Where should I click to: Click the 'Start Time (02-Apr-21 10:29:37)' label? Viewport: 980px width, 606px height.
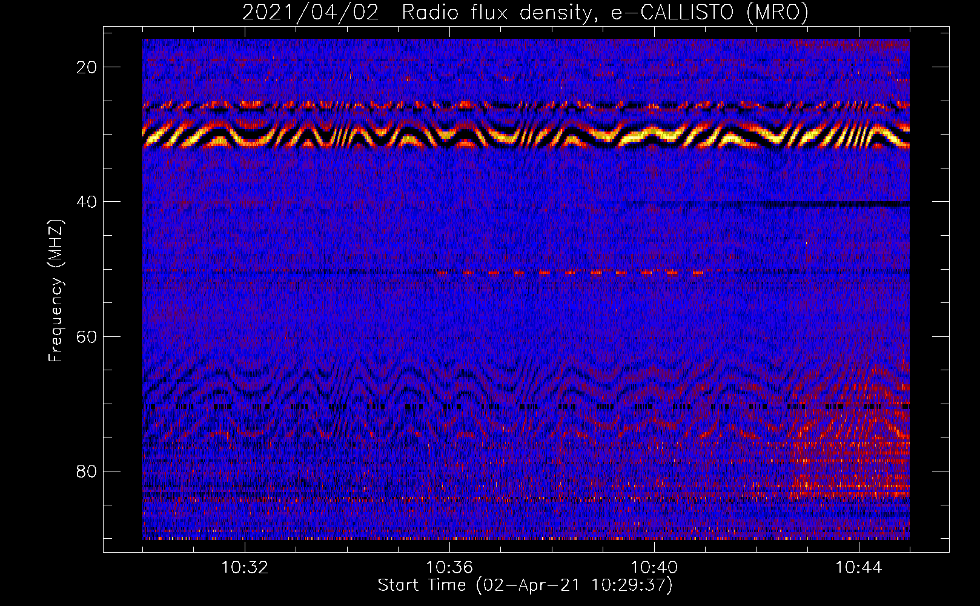525,585
